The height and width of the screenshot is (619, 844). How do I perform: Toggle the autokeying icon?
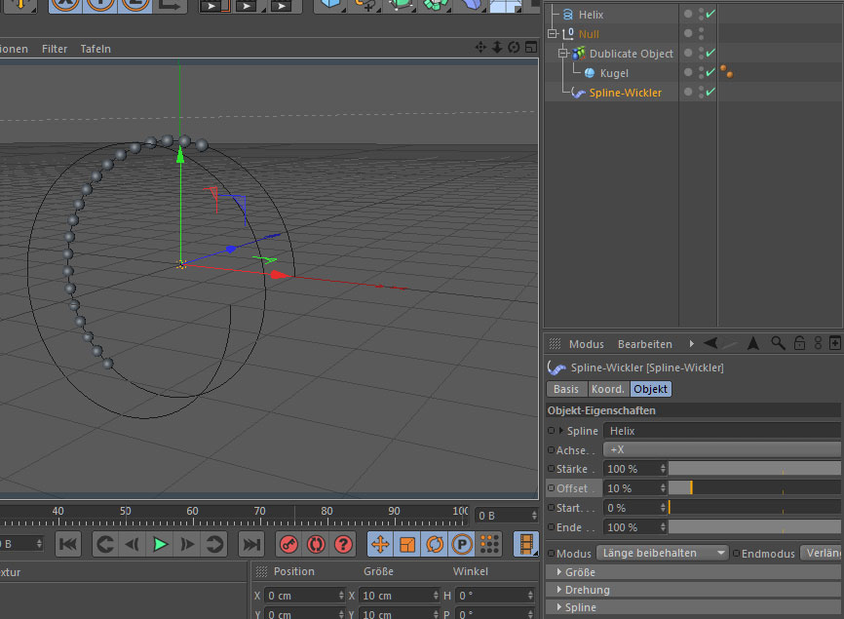coord(316,544)
